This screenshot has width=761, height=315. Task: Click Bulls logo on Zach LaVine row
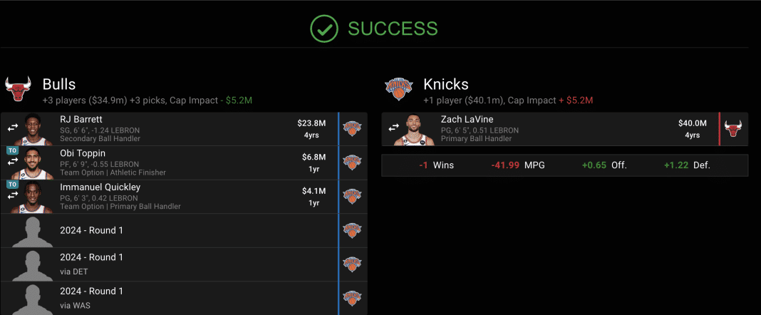coord(733,128)
